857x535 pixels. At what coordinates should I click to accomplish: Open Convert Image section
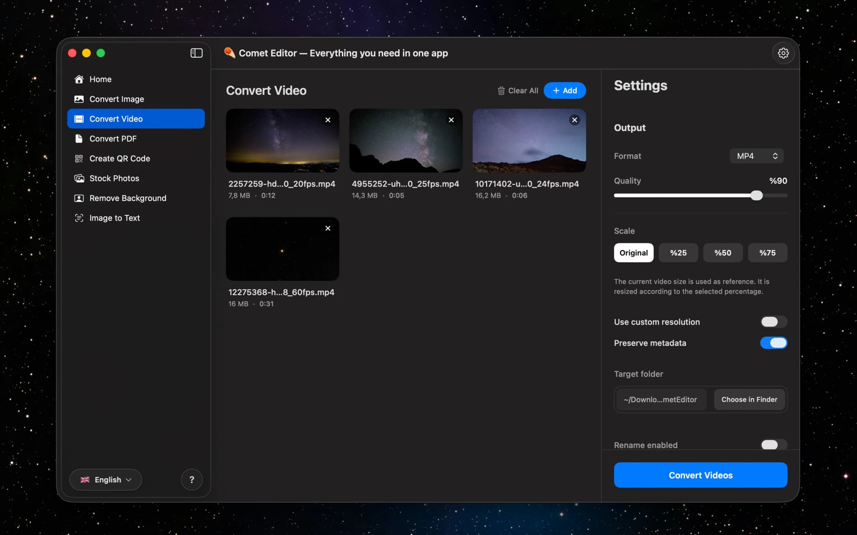coord(116,99)
